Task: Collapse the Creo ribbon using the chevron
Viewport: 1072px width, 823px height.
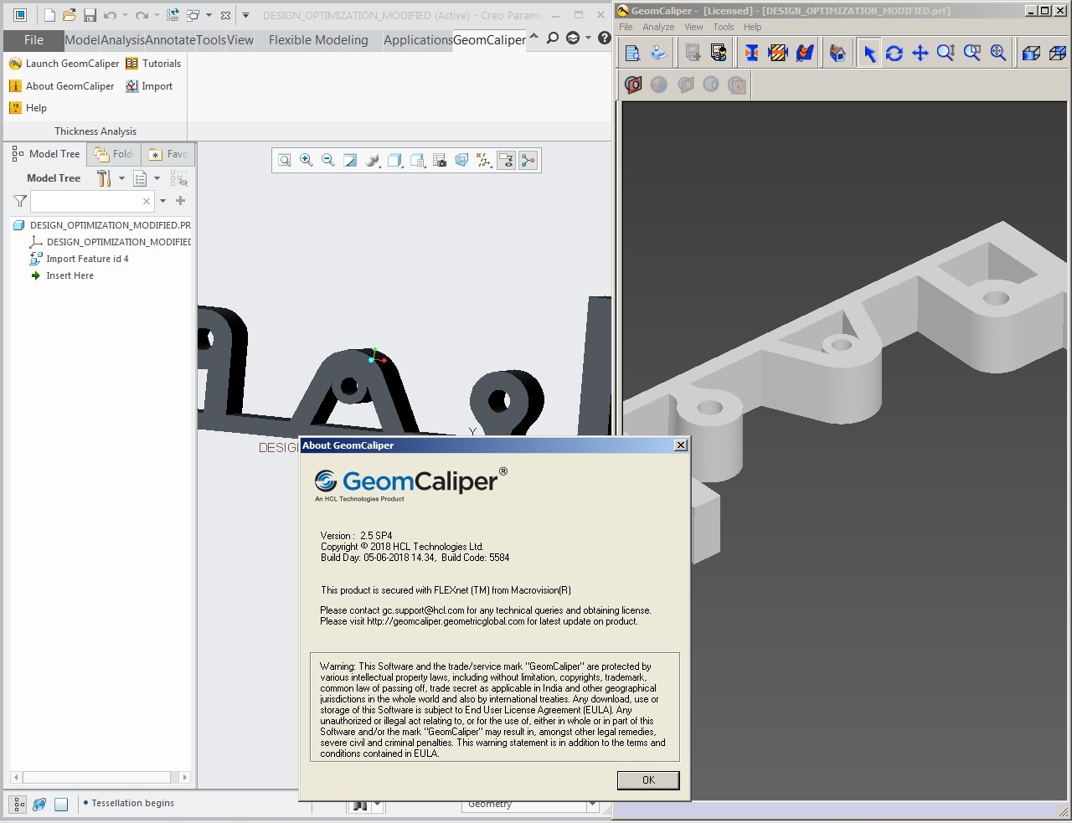Action: coord(534,38)
